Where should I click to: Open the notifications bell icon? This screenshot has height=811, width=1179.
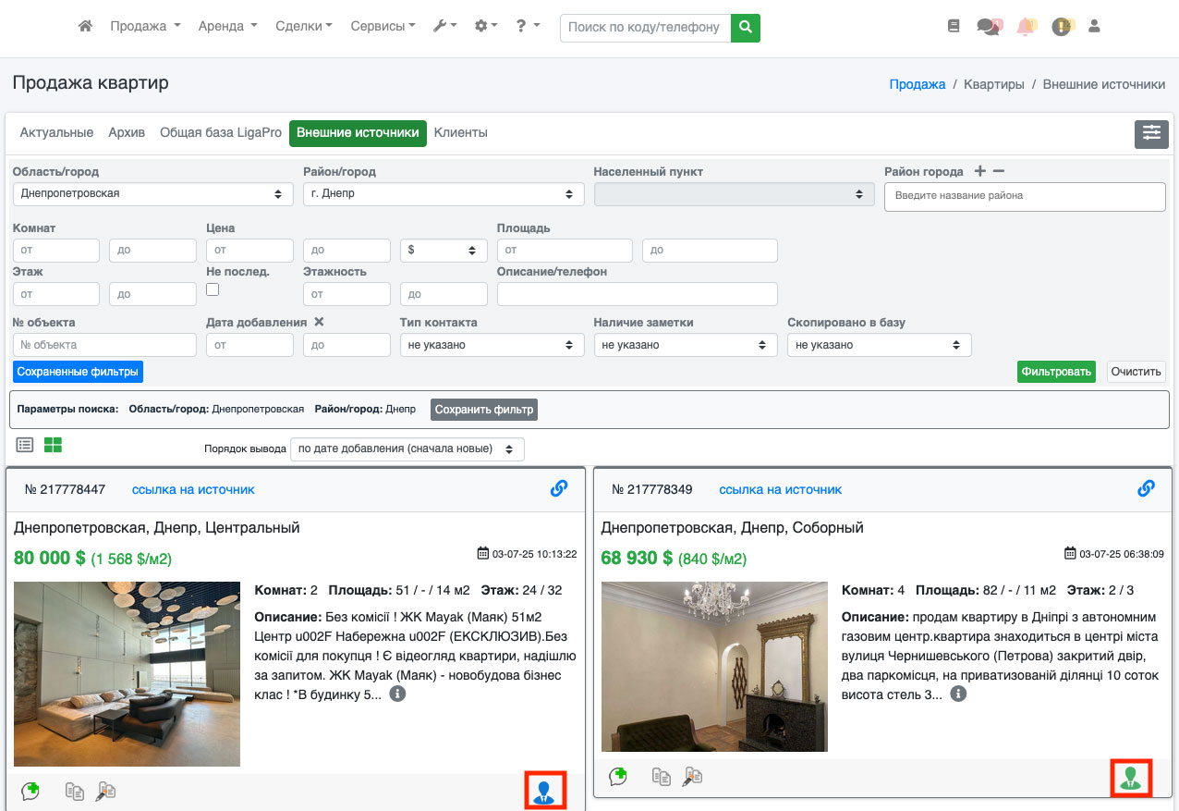(1026, 27)
